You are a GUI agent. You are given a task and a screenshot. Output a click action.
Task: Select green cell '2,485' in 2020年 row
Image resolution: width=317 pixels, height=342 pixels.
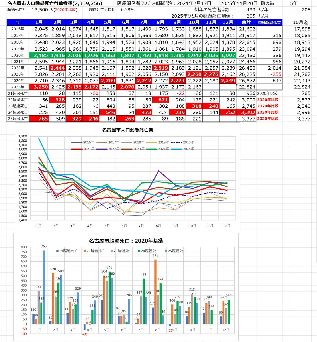tap(39, 55)
